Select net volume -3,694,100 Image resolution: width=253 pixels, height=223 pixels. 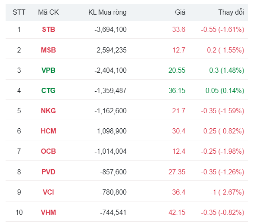110,30
